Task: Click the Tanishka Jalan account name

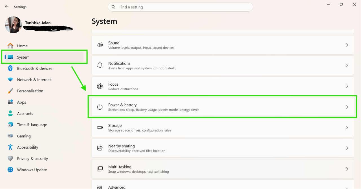Action: [38, 23]
